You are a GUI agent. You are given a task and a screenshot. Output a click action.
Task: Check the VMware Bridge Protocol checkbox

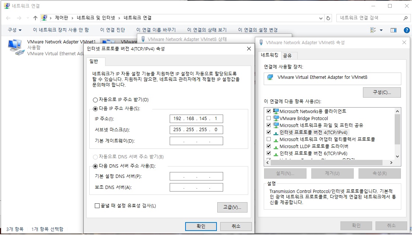pyautogui.click(x=269, y=118)
